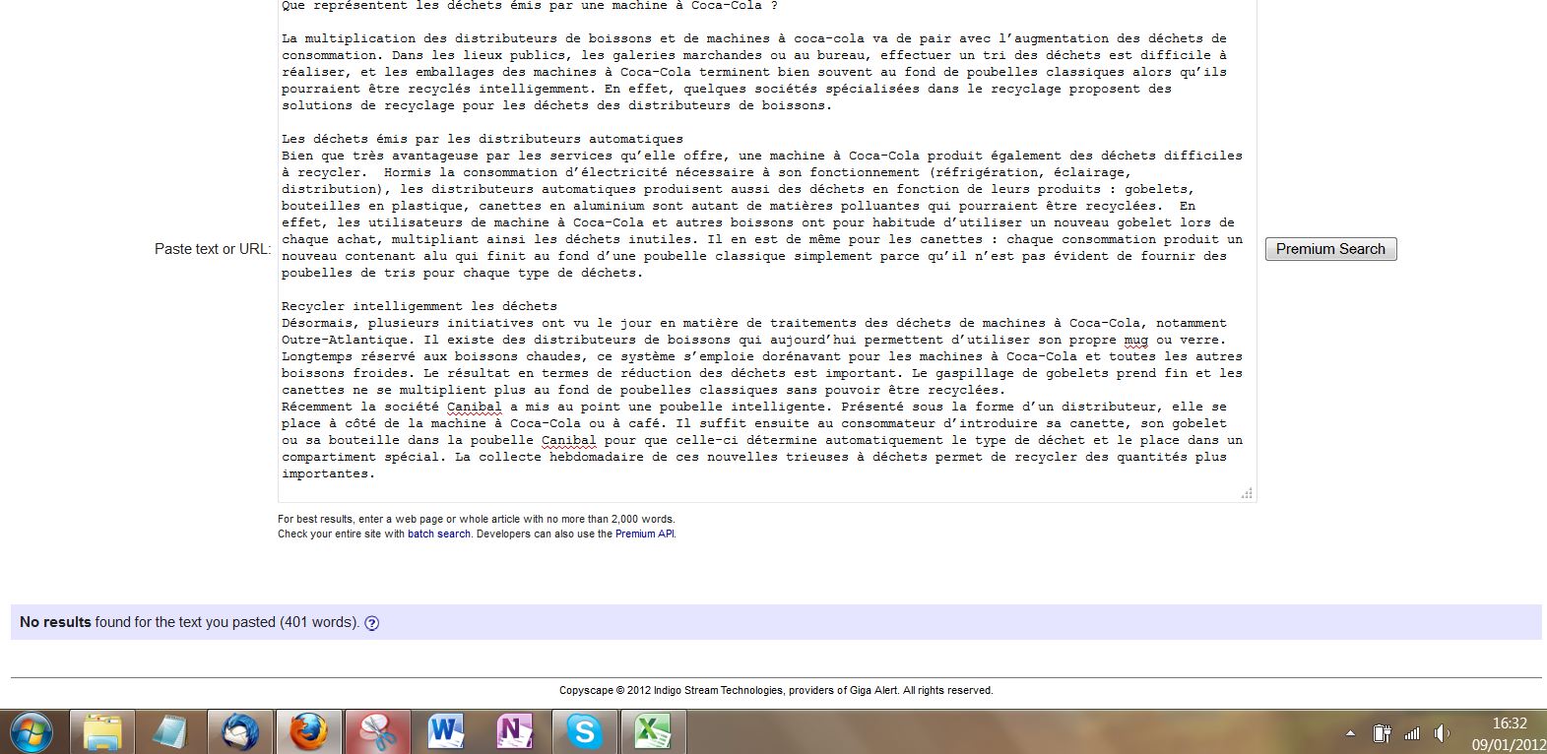The image size is (1547, 754).
Task: Open Microsoft Word from taskbar
Action: coord(445,732)
